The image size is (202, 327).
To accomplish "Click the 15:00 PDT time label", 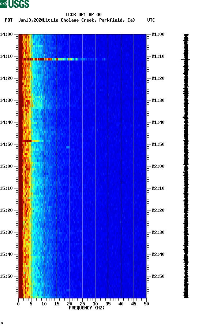I will 6,166.
